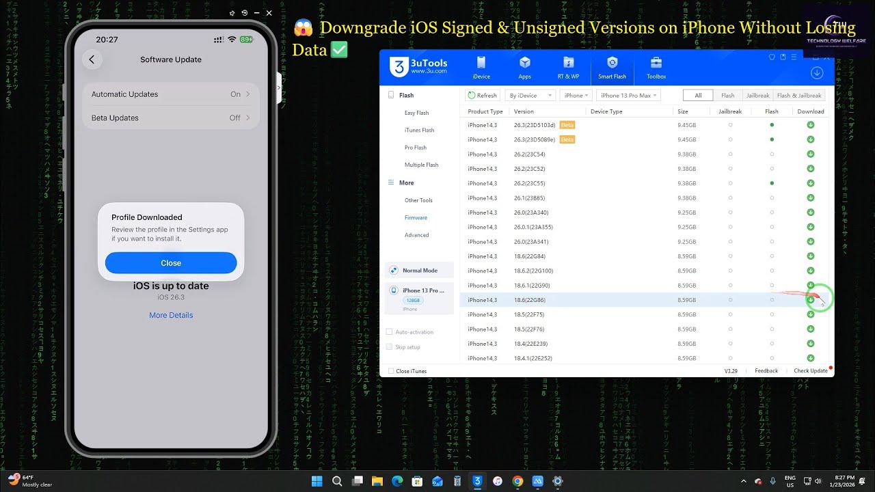Download firmware 18.5(22F76)
Viewport: 875px width, 492px height.
click(811, 329)
